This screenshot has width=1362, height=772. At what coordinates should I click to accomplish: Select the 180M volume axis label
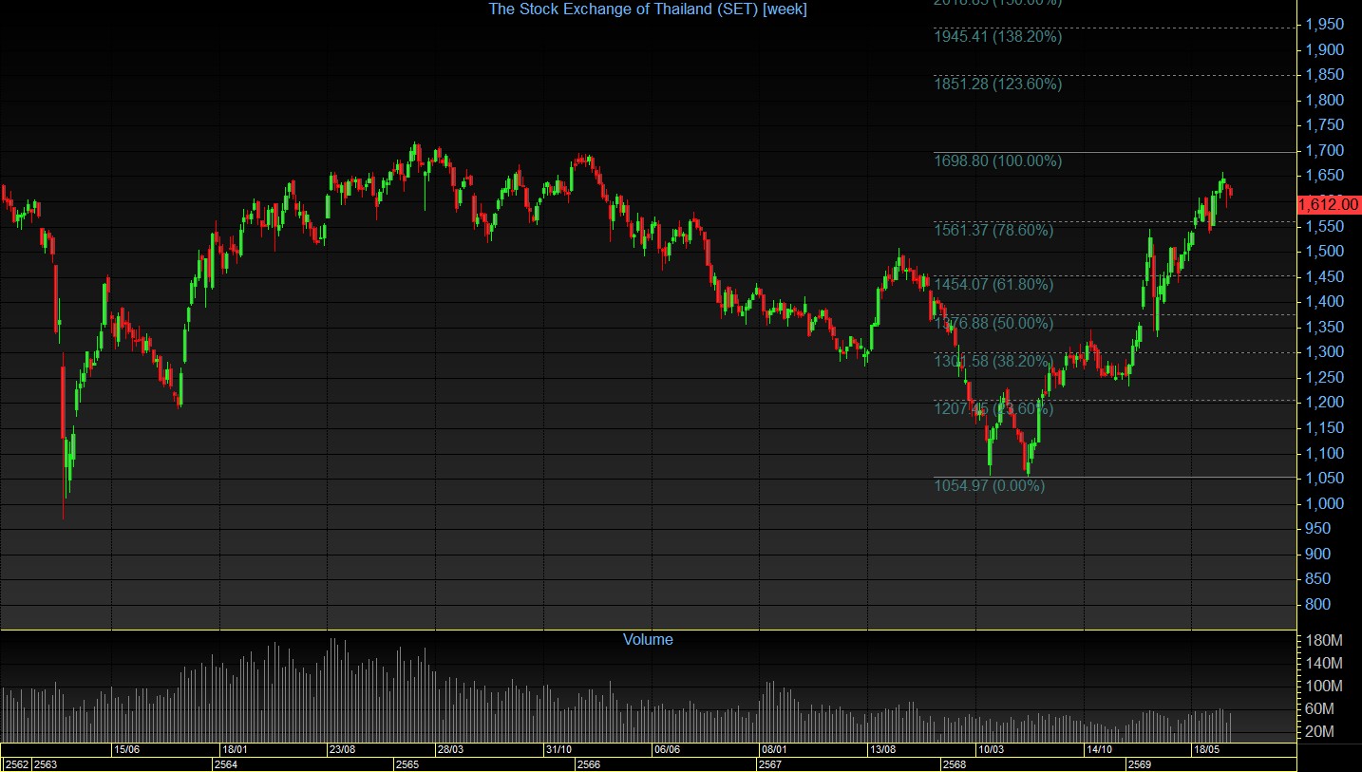coord(1324,641)
